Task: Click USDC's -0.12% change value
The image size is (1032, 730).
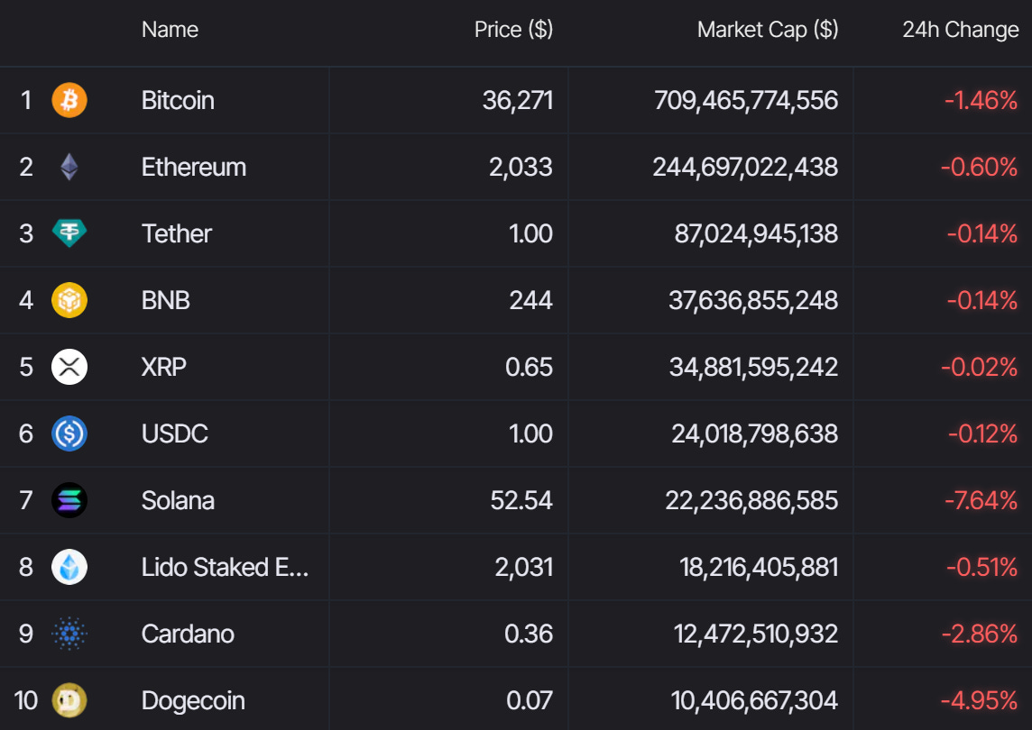Action: point(982,434)
